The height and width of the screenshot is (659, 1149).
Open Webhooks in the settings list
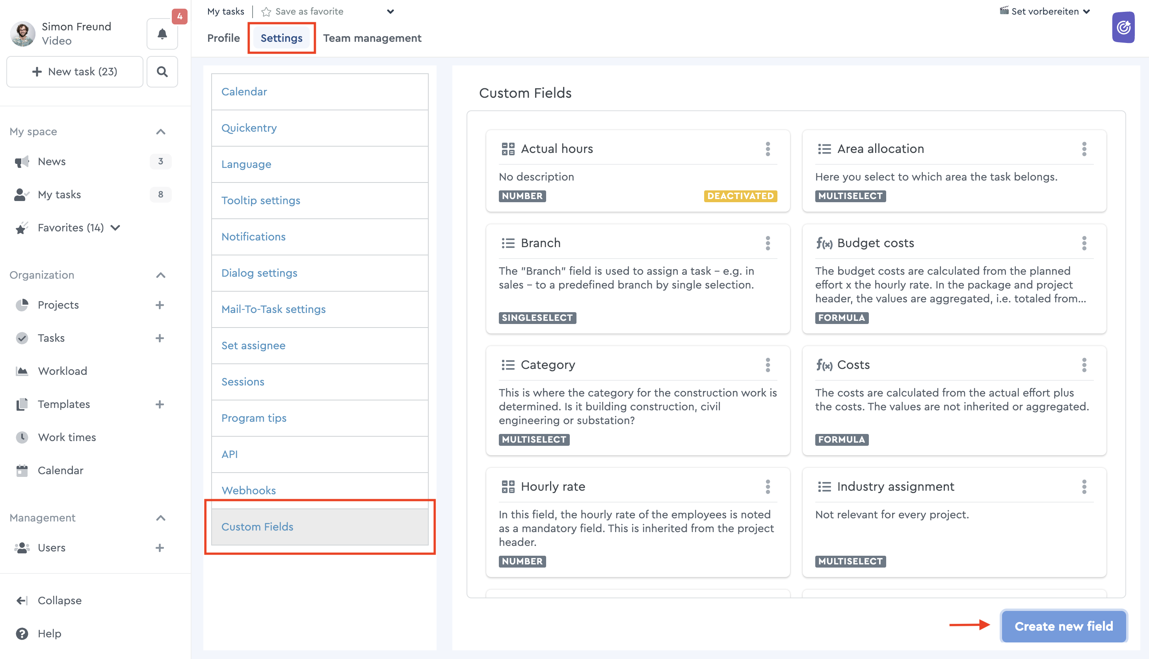(248, 490)
